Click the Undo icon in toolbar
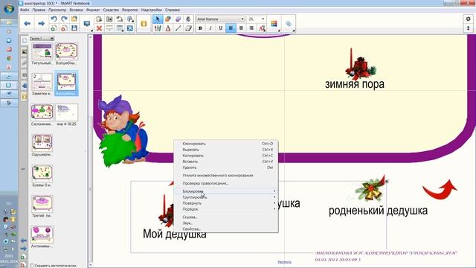 tap(54, 19)
